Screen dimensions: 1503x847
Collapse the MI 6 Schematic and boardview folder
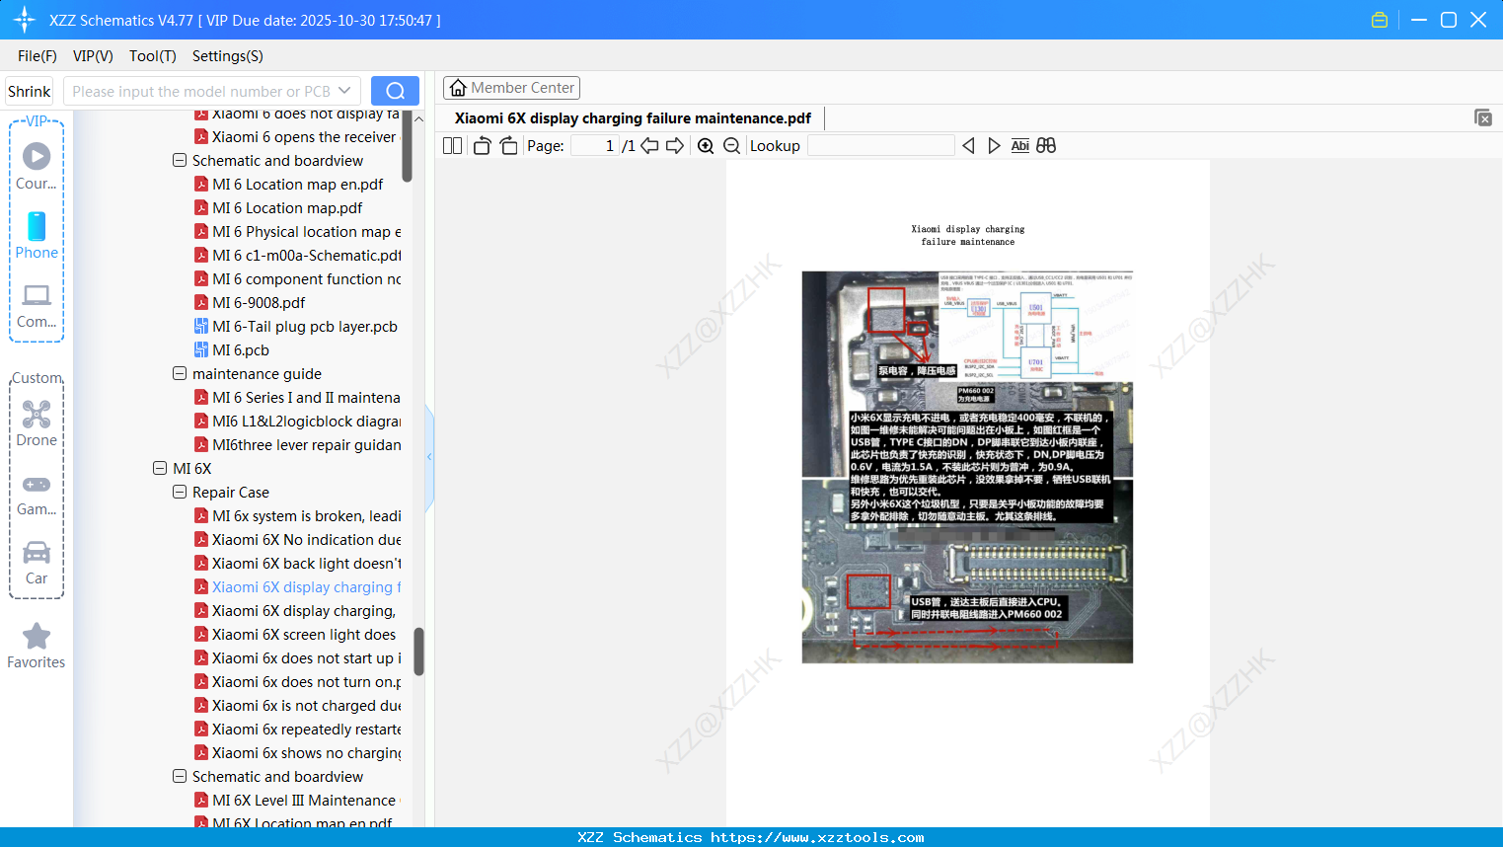(x=180, y=160)
